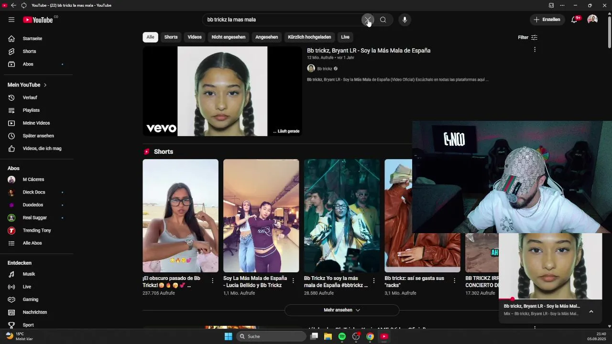The height and width of the screenshot is (344, 612).
Task: Open Windows Start menu
Action: click(229, 336)
